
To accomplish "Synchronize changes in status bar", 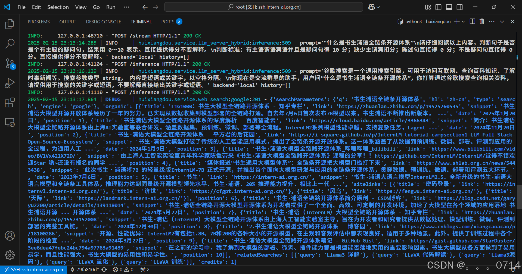I will click(104, 270).
